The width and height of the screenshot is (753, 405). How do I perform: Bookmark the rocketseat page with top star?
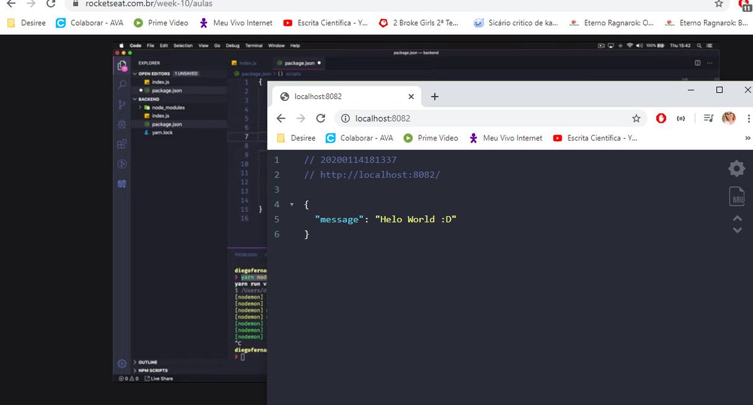click(x=719, y=4)
